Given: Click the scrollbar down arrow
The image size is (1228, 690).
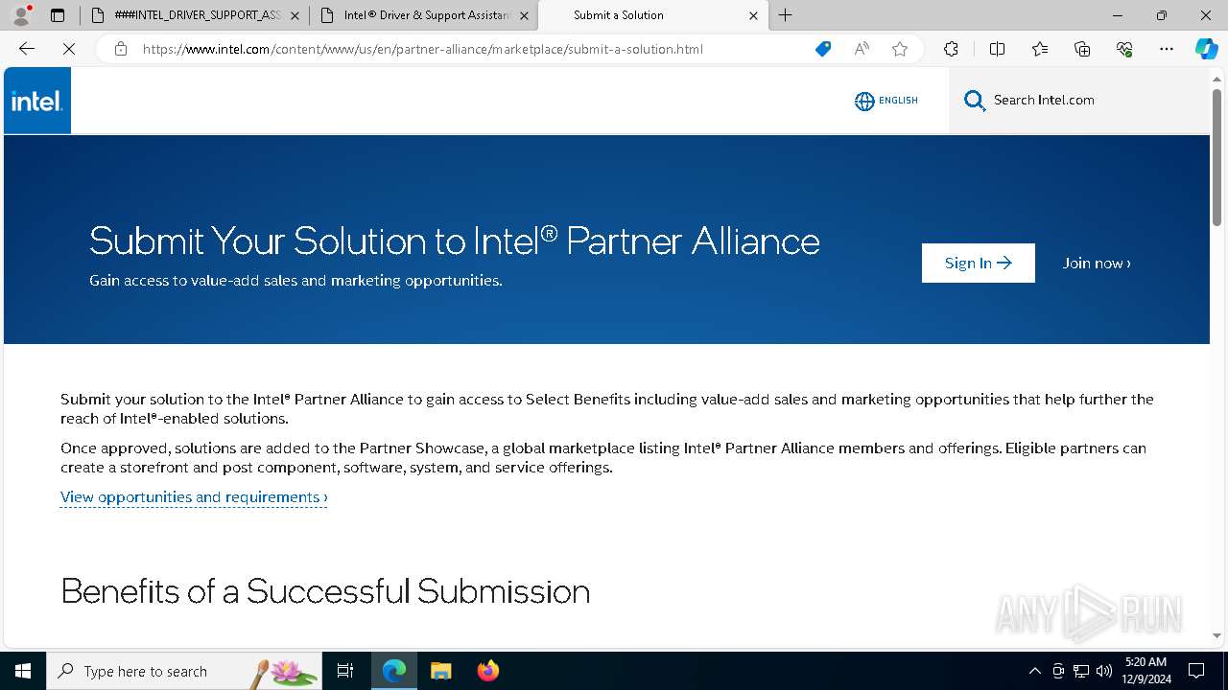Looking at the screenshot, I should tap(1216, 635).
